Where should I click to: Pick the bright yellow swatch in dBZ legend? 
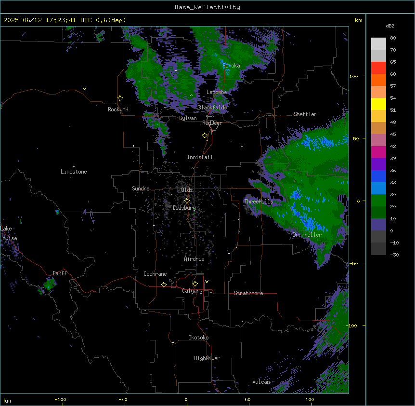coord(378,104)
